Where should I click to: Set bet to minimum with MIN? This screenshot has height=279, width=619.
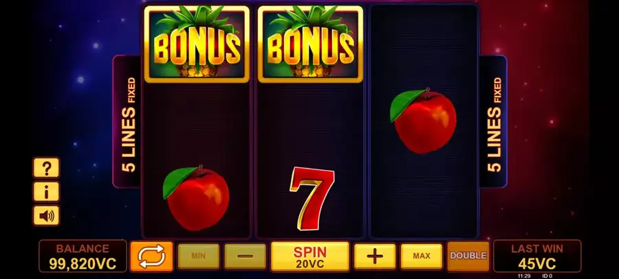(x=198, y=256)
